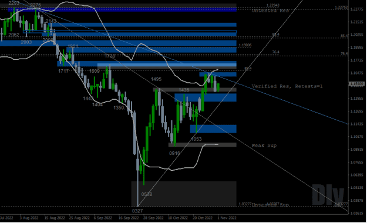This screenshot has height=223, width=367.
Task: Select swing low label 2062
Action: click(x=14, y=35)
